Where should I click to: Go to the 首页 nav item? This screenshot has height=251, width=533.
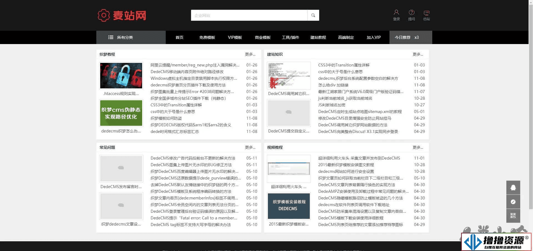point(179,37)
